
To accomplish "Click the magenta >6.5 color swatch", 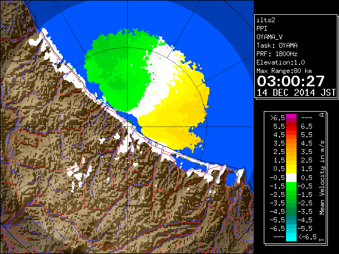I will pos(291,118).
